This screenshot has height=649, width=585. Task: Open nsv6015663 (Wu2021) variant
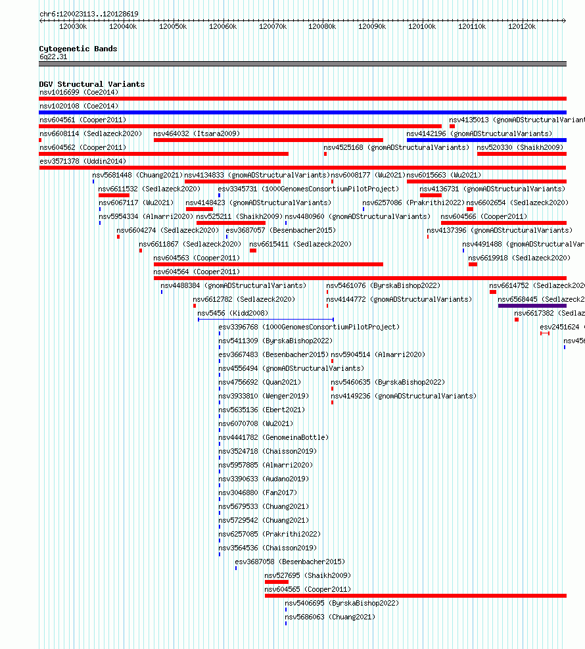pyautogui.click(x=444, y=175)
